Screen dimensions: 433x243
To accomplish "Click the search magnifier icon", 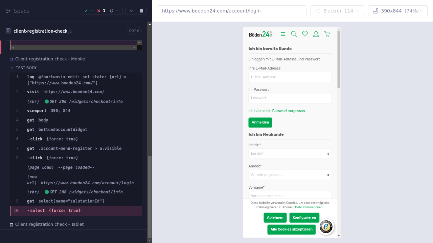I will (294, 34).
